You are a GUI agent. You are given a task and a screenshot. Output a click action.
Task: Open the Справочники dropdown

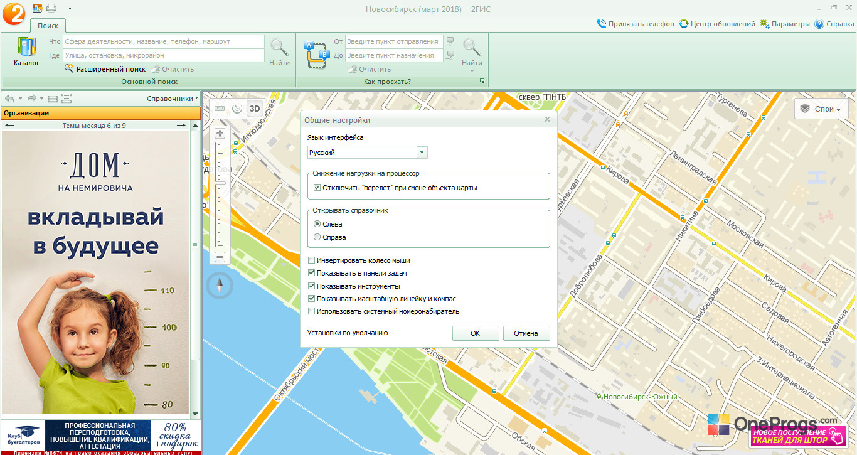tap(173, 99)
